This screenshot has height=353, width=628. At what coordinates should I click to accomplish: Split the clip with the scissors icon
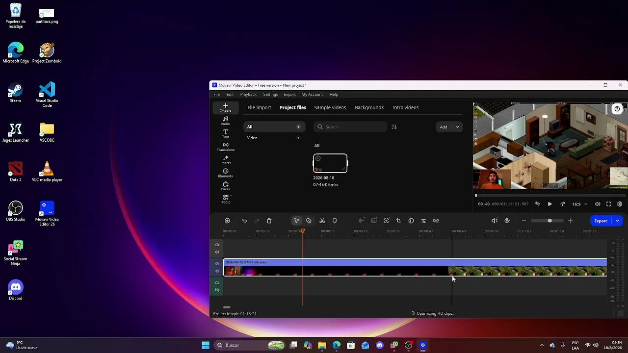322,221
